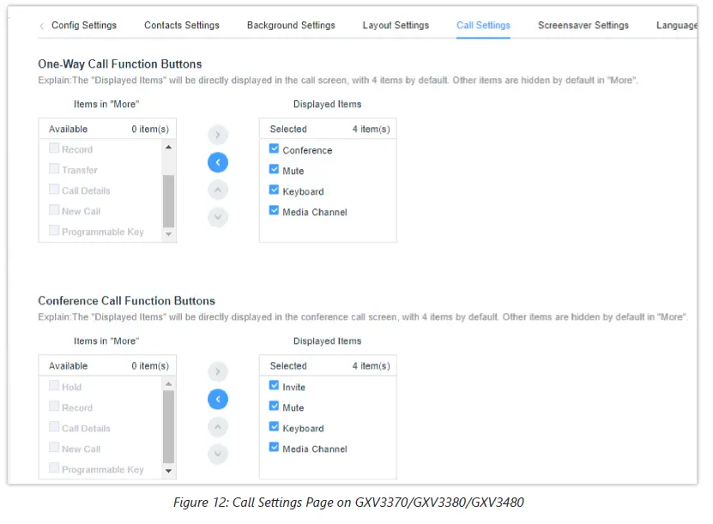Click "Selected" header in Conference displayed list

pos(288,366)
